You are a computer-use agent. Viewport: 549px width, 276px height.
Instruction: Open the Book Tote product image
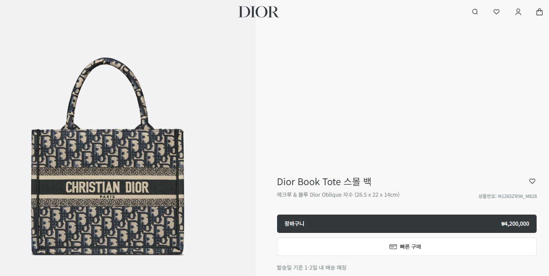(107, 156)
